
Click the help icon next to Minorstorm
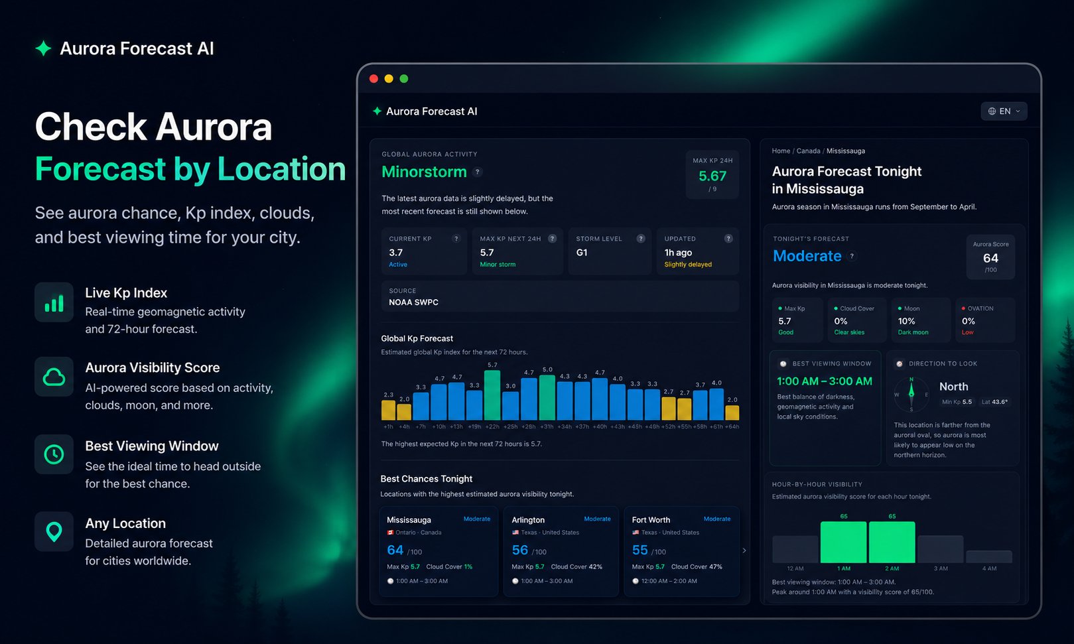coord(477,172)
